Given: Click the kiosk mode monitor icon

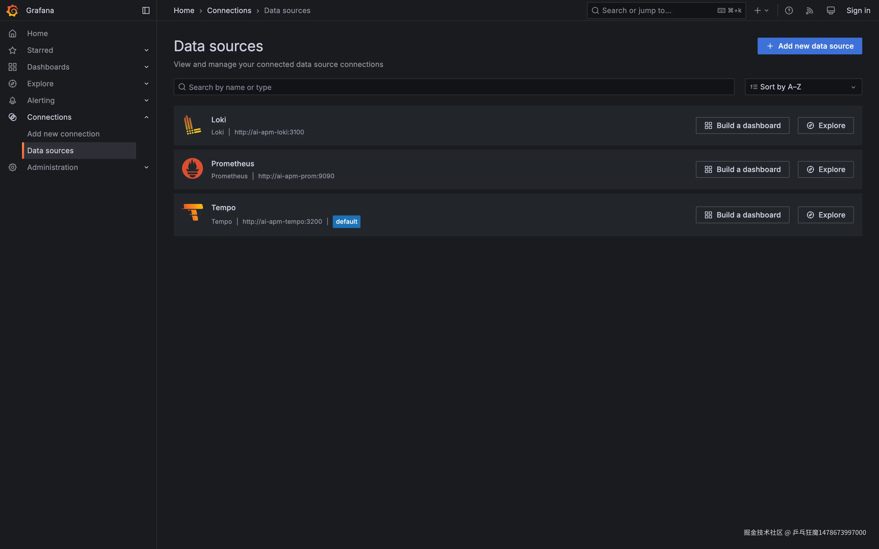Looking at the screenshot, I should pyautogui.click(x=831, y=10).
